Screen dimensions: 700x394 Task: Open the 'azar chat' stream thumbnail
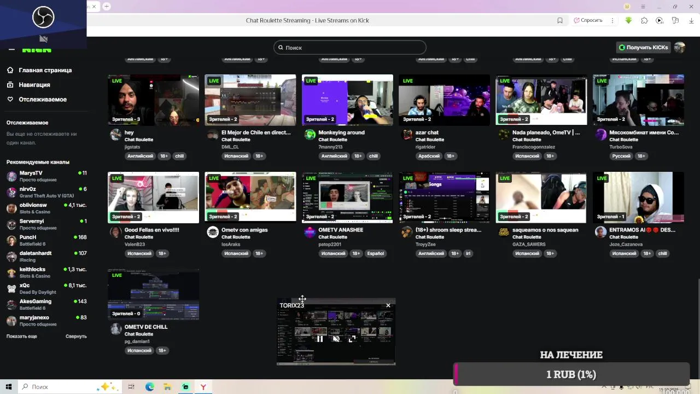tap(444, 100)
